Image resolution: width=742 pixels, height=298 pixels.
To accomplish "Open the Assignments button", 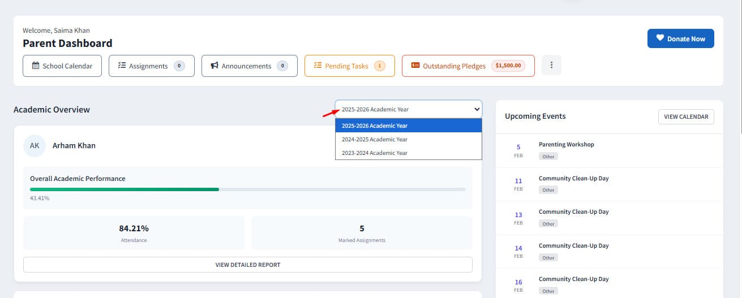I will (x=152, y=66).
